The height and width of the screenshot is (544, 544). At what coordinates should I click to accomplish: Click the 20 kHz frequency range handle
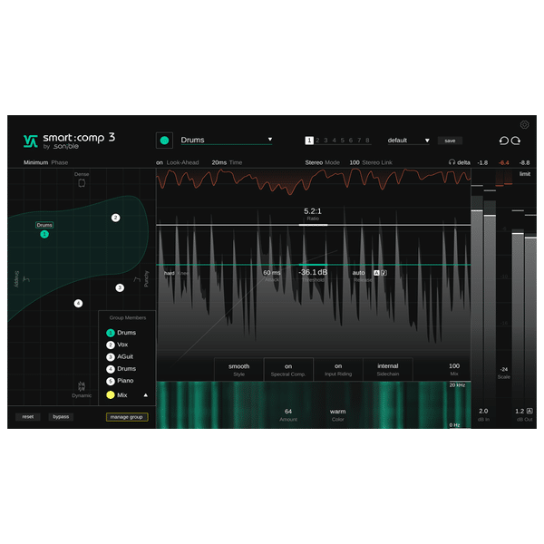[x=460, y=383]
